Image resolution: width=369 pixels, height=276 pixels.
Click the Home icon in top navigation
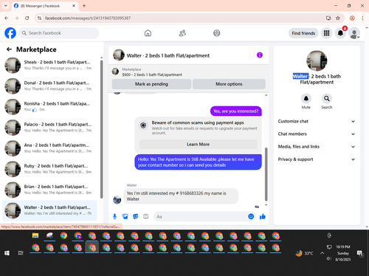point(148,33)
